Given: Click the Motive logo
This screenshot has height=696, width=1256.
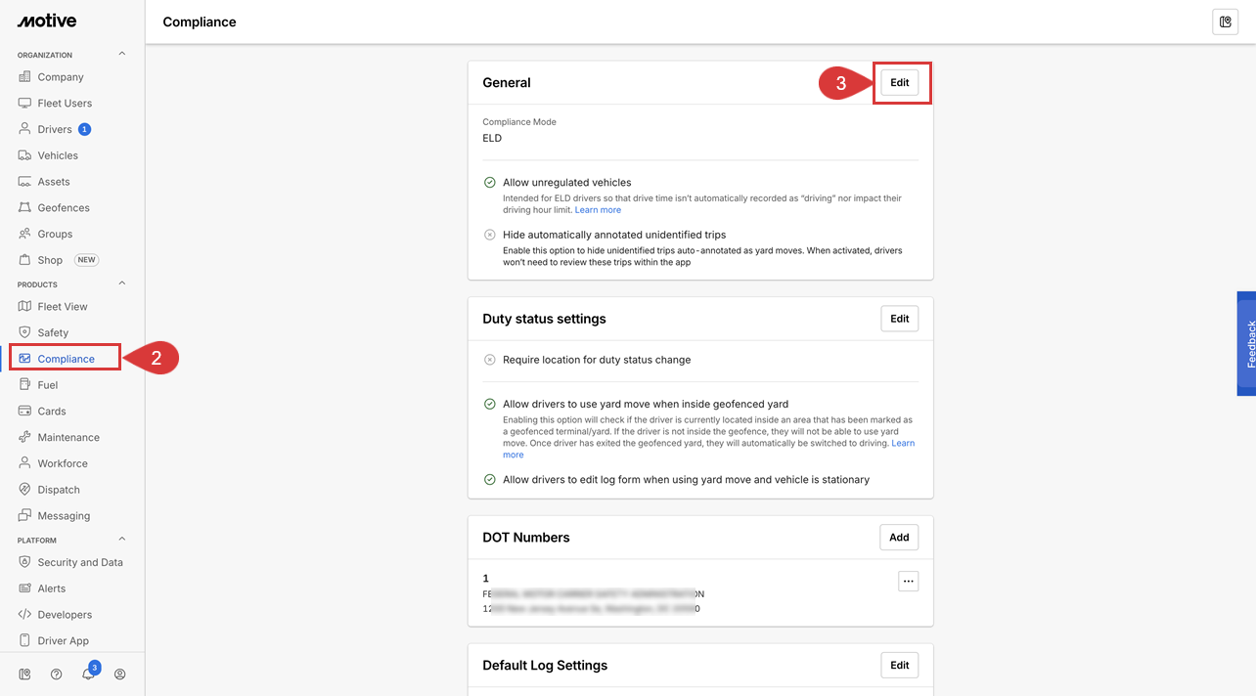Looking at the screenshot, I should pos(47,22).
